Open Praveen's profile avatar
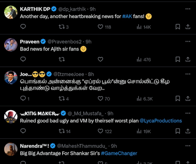The width and height of the screenshot is (196, 164). [x=11, y=45]
